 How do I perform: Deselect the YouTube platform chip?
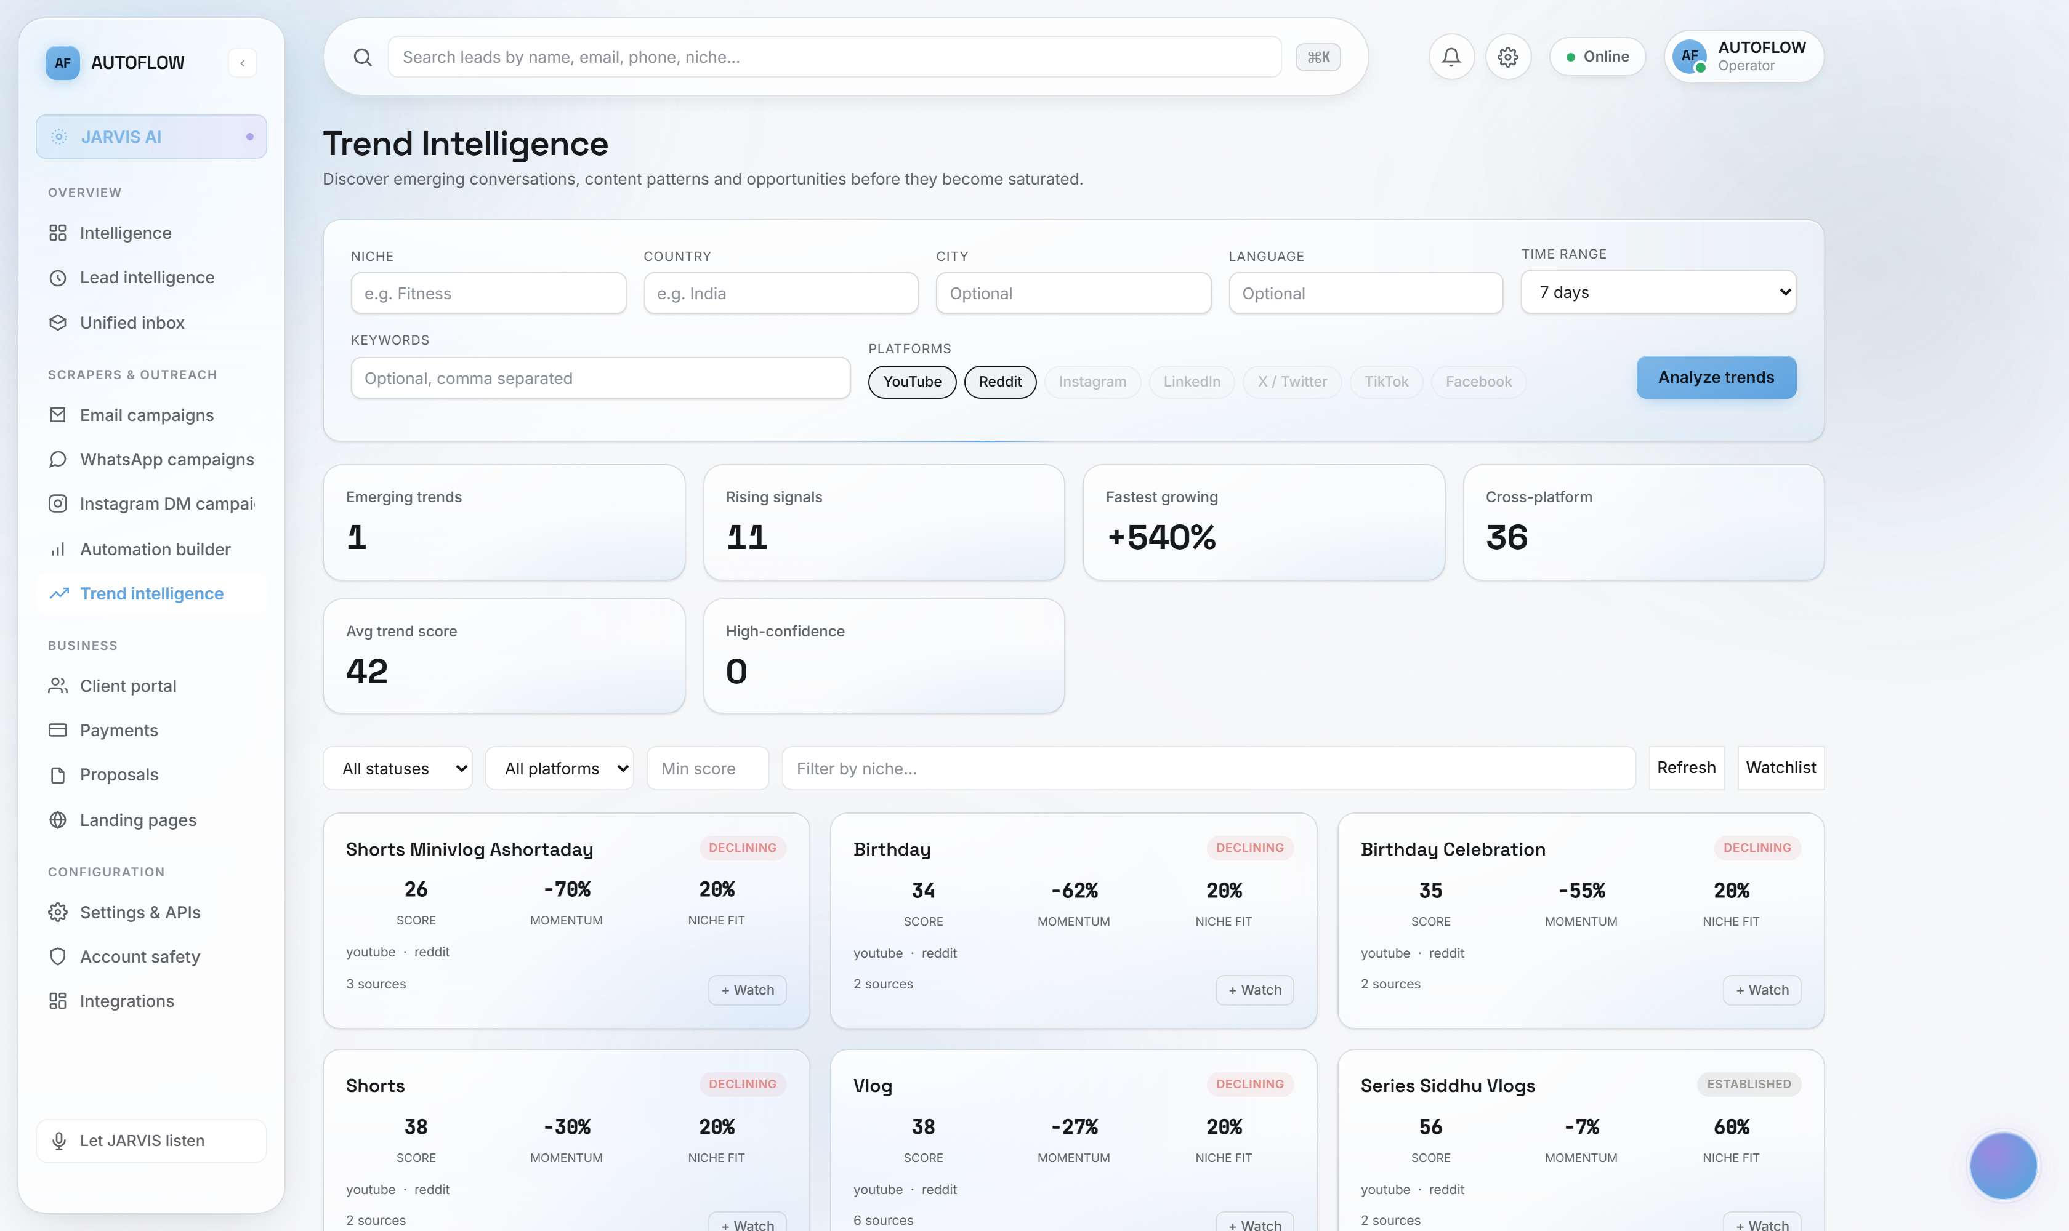click(912, 382)
